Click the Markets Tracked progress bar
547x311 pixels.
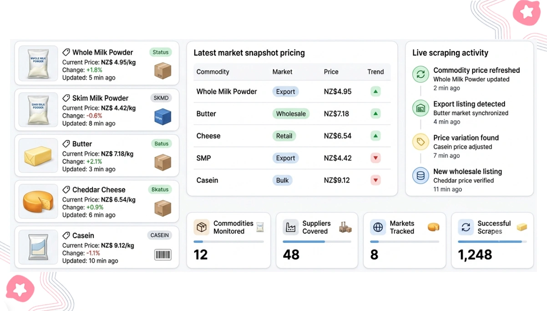[x=405, y=242]
